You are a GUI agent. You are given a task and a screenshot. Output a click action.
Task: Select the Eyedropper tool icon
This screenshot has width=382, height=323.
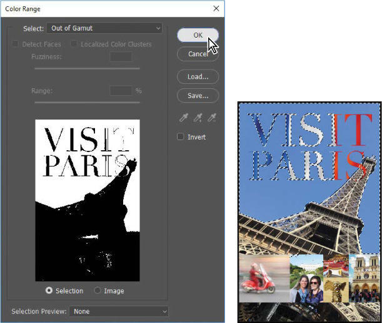(184, 118)
